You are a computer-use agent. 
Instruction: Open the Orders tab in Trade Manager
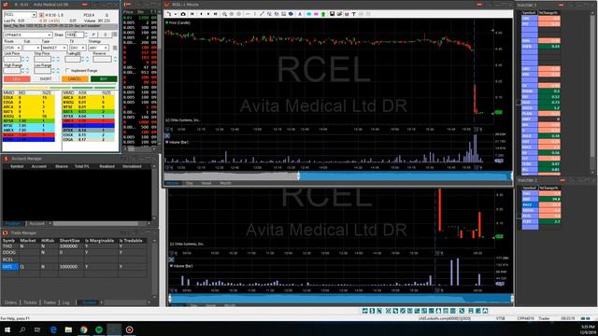[10, 302]
